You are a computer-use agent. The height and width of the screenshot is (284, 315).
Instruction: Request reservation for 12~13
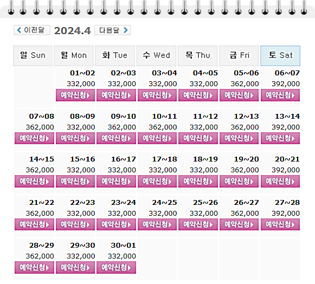point(239,138)
